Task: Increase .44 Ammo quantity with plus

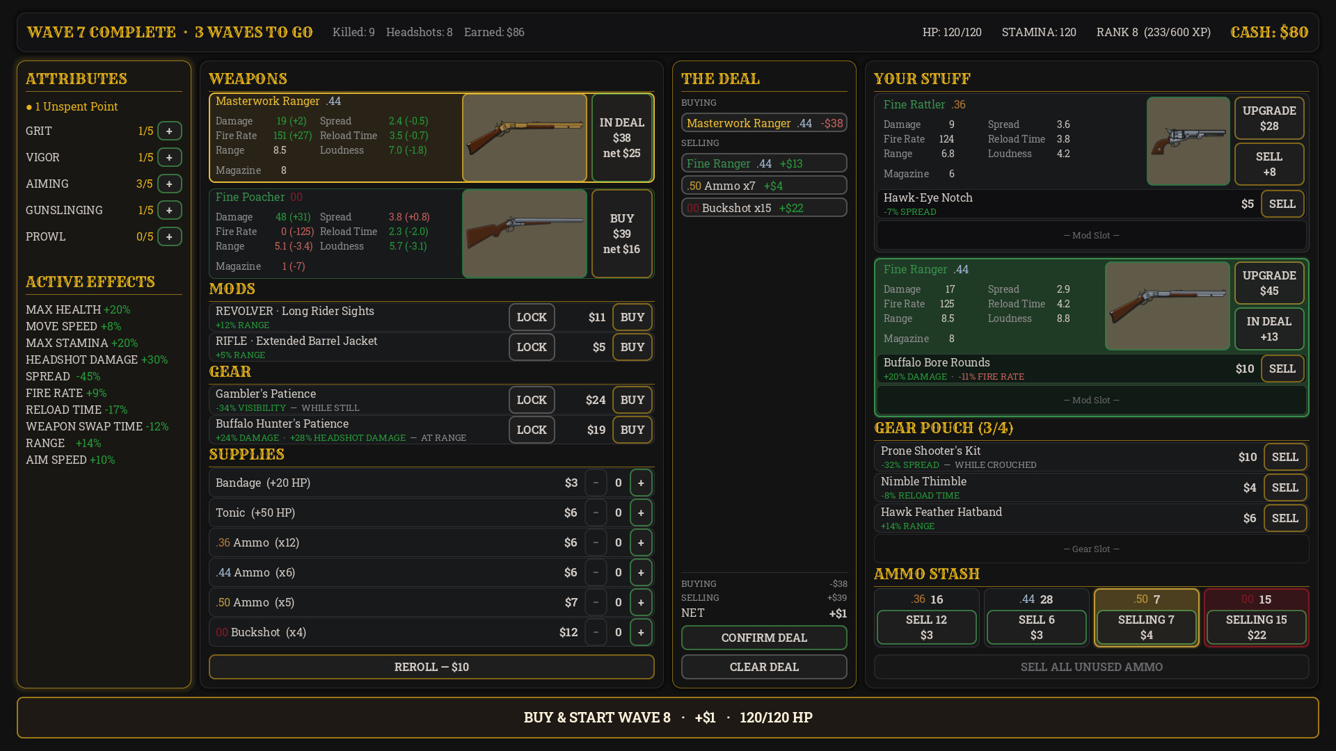Action: (641, 572)
